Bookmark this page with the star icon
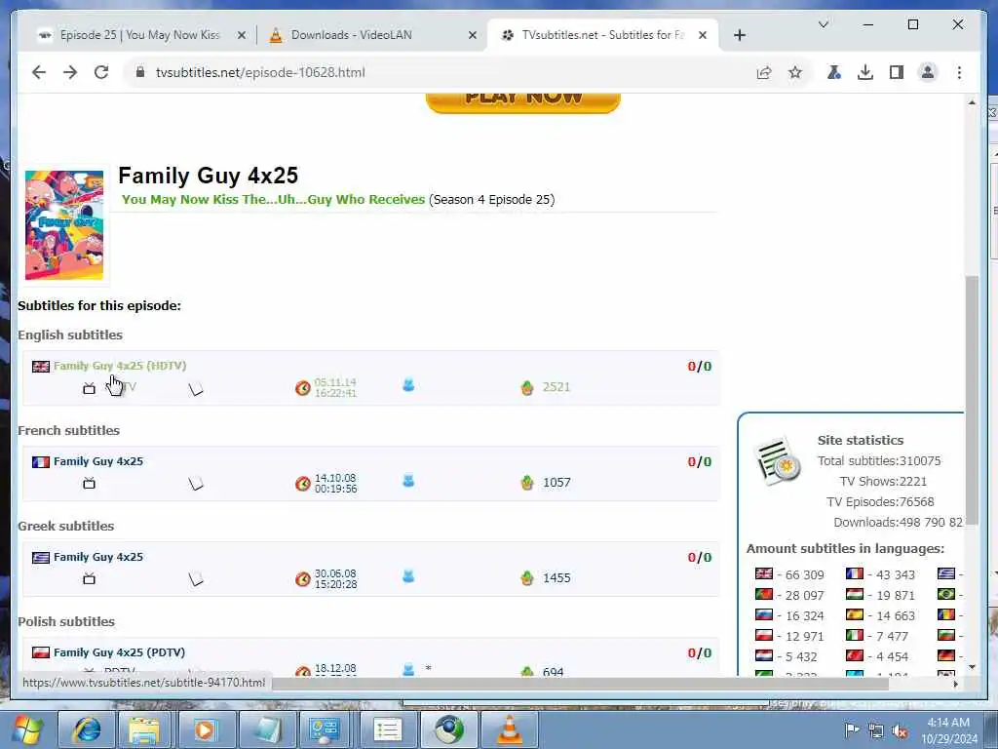 (x=795, y=72)
